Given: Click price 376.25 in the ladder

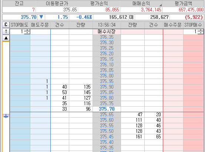Looking at the screenshot, I should coord(107,48).
